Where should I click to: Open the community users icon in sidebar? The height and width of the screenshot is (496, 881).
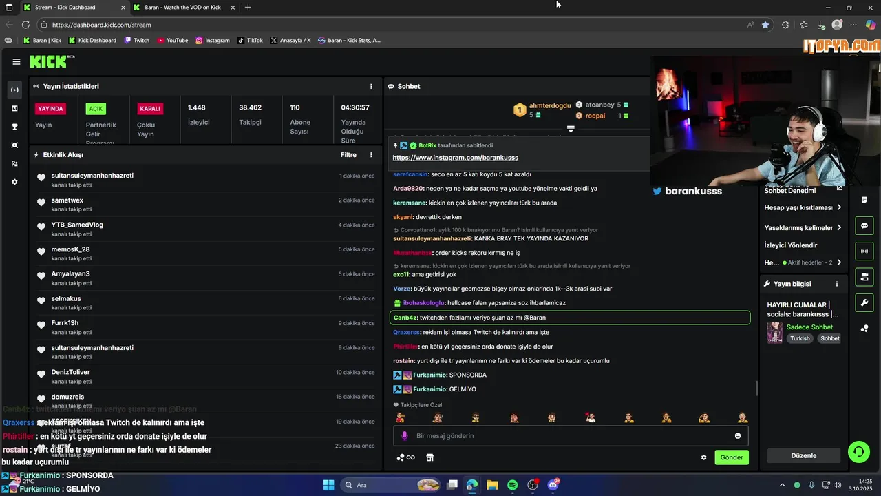(14, 164)
